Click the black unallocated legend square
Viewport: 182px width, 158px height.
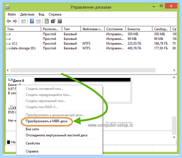click(x=8, y=142)
